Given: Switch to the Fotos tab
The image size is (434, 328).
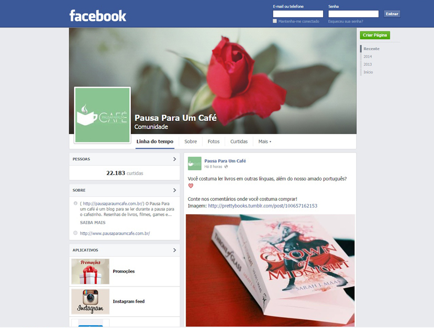Looking at the screenshot, I should pyautogui.click(x=214, y=141).
